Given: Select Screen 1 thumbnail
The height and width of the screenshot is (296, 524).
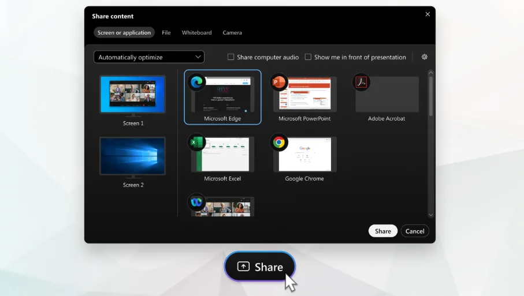Looking at the screenshot, I should point(133,95).
